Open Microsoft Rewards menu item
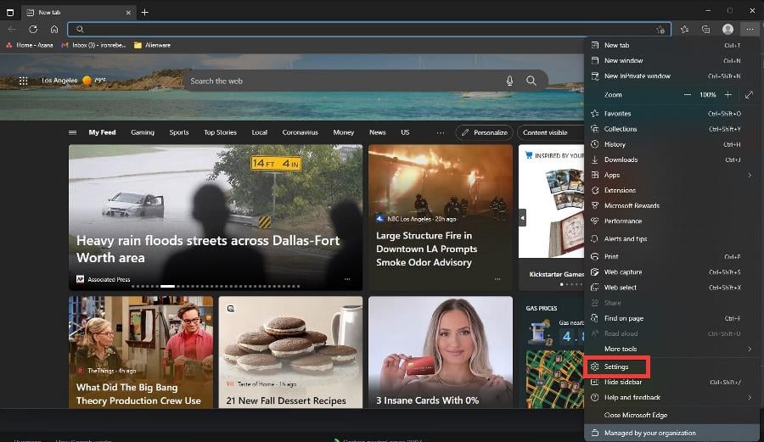Viewport: 764px width, 442px height. coord(672,206)
